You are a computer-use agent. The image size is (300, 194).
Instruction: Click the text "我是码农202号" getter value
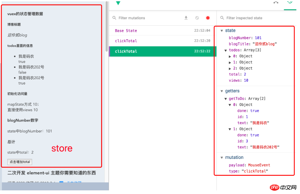tap(265, 147)
